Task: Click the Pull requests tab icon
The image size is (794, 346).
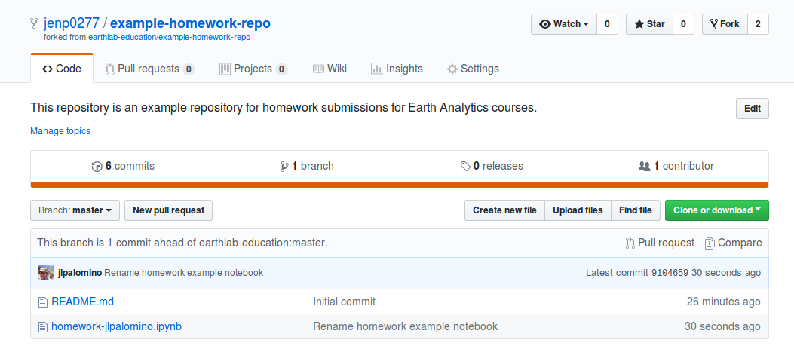Action: (110, 69)
